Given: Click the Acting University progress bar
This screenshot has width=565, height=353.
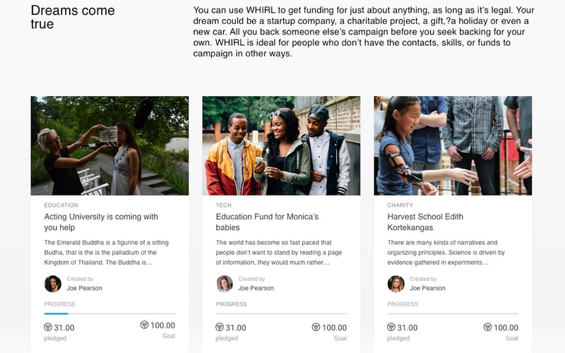Looking at the screenshot, I should coord(109,313).
